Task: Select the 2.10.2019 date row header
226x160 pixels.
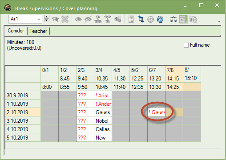Action: point(23,112)
